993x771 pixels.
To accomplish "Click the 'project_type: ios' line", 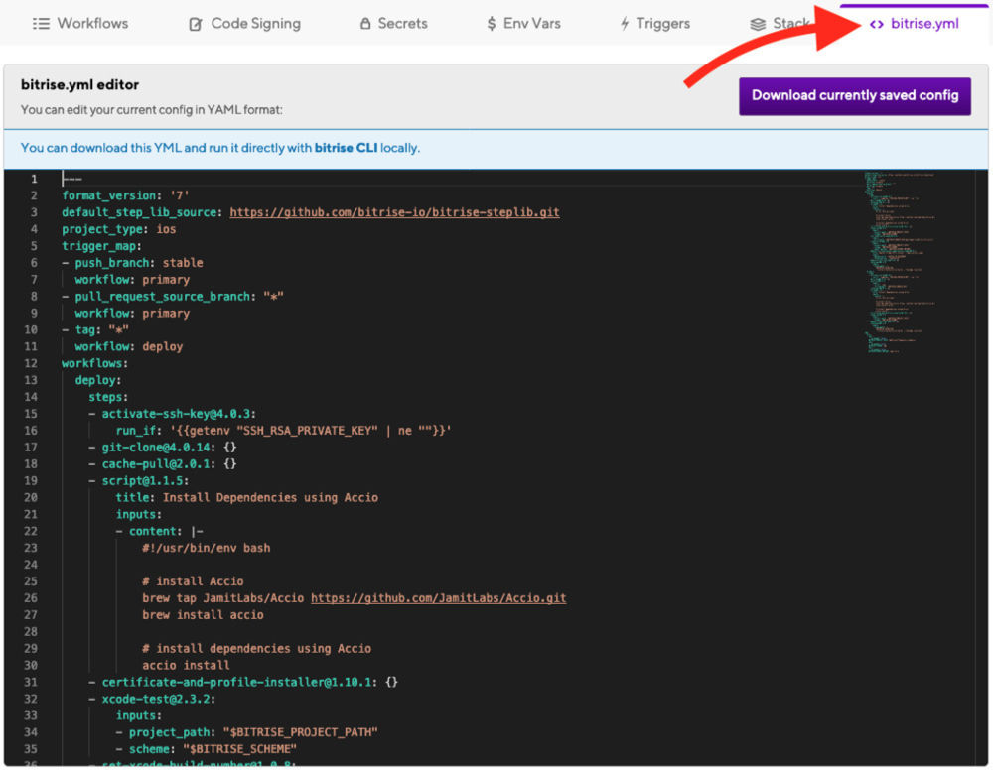I will 118,229.
